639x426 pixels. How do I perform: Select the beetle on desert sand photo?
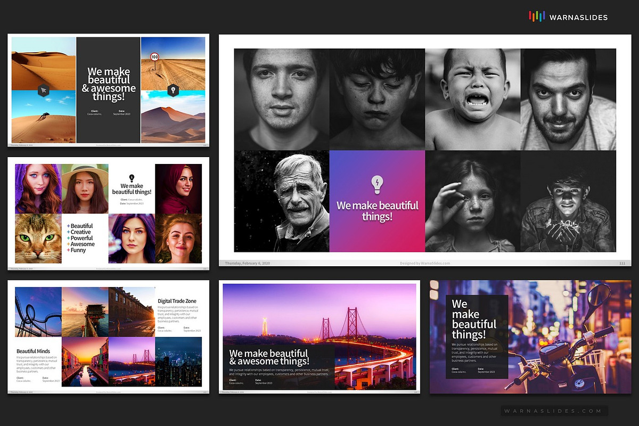click(x=44, y=116)
